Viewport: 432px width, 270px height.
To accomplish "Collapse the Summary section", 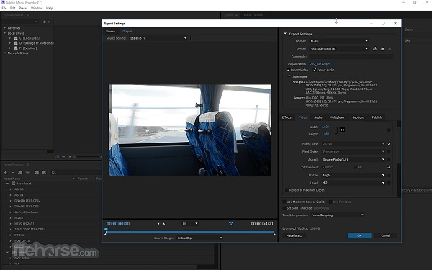I will click(x=289, y=76).
